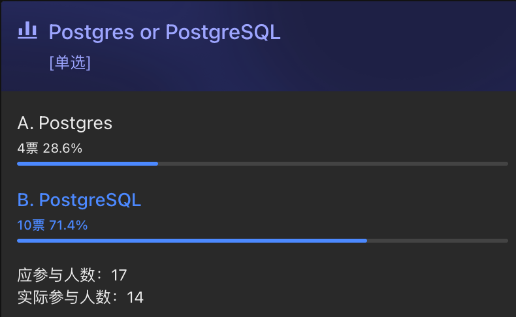Click the "10票" vote count
The height and width of the screenshot is (317, 516).
tap(31, 226)
